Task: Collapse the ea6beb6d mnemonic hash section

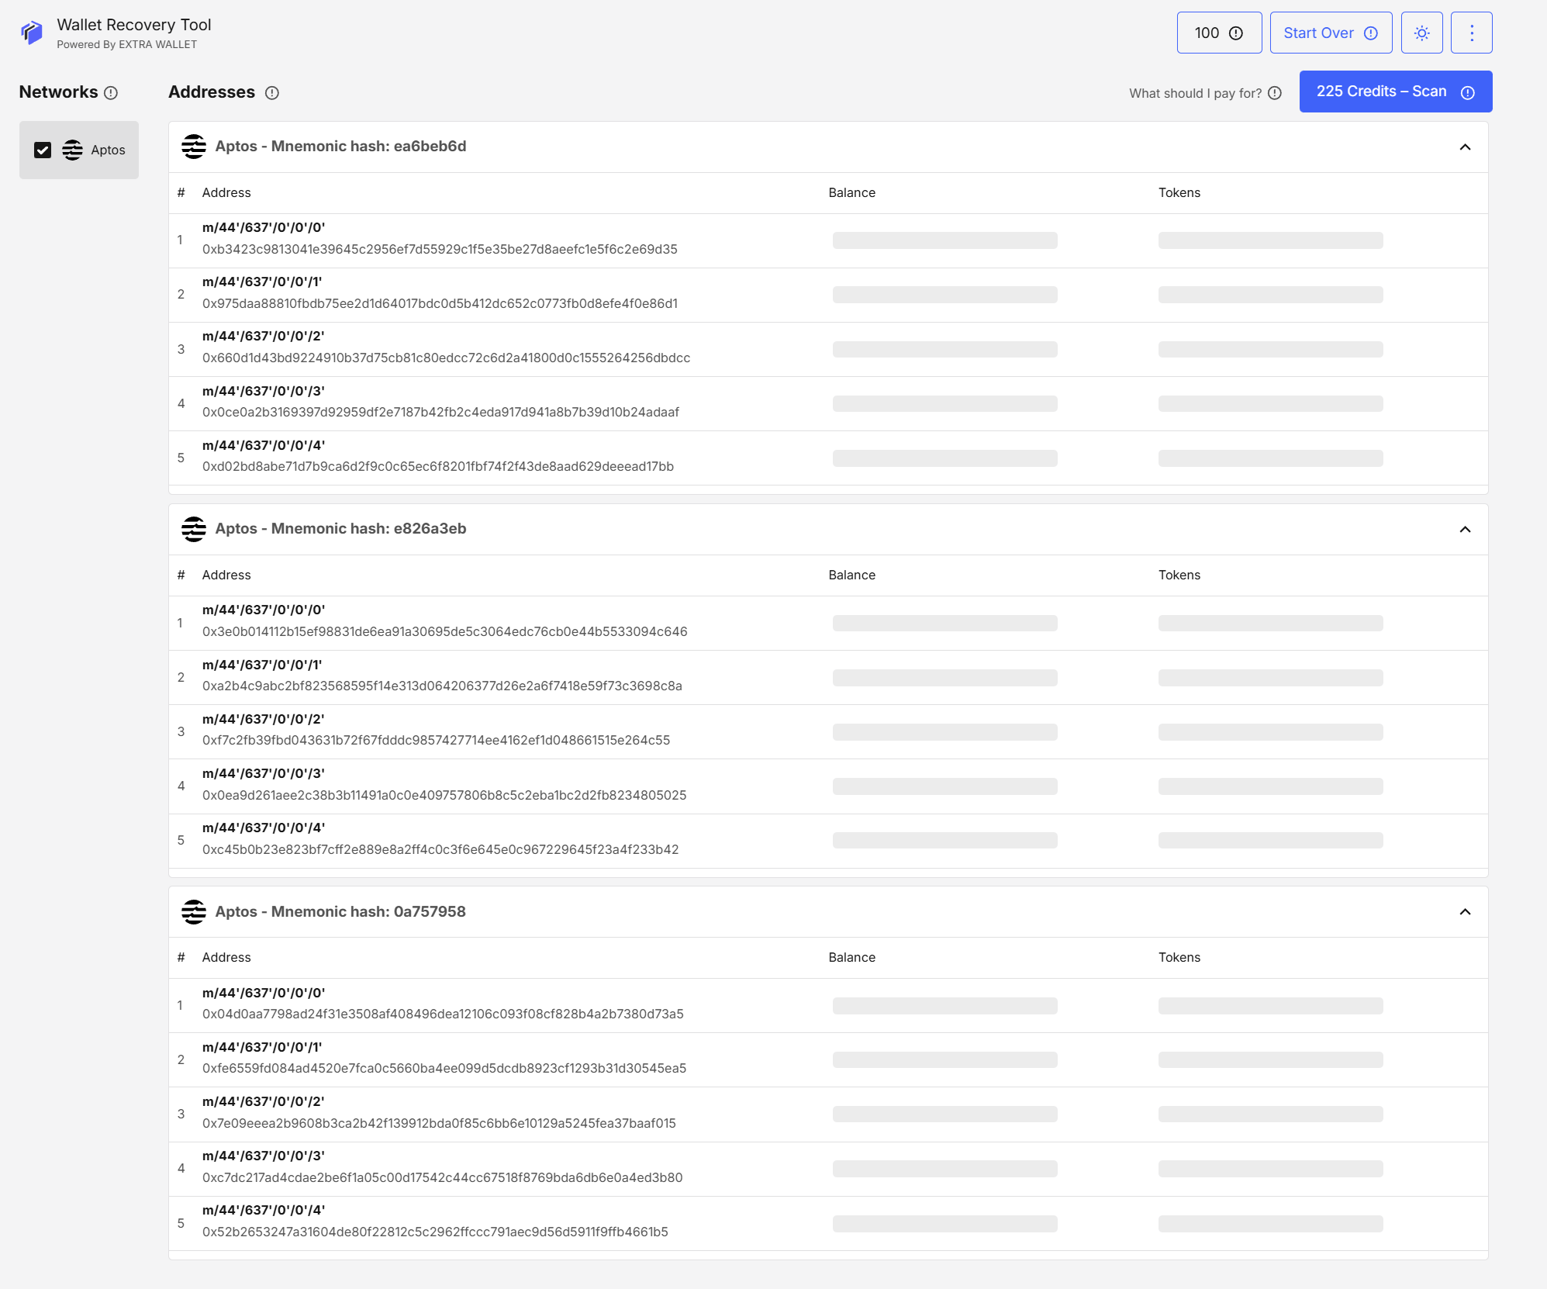Action: (x=1465, y=147)
